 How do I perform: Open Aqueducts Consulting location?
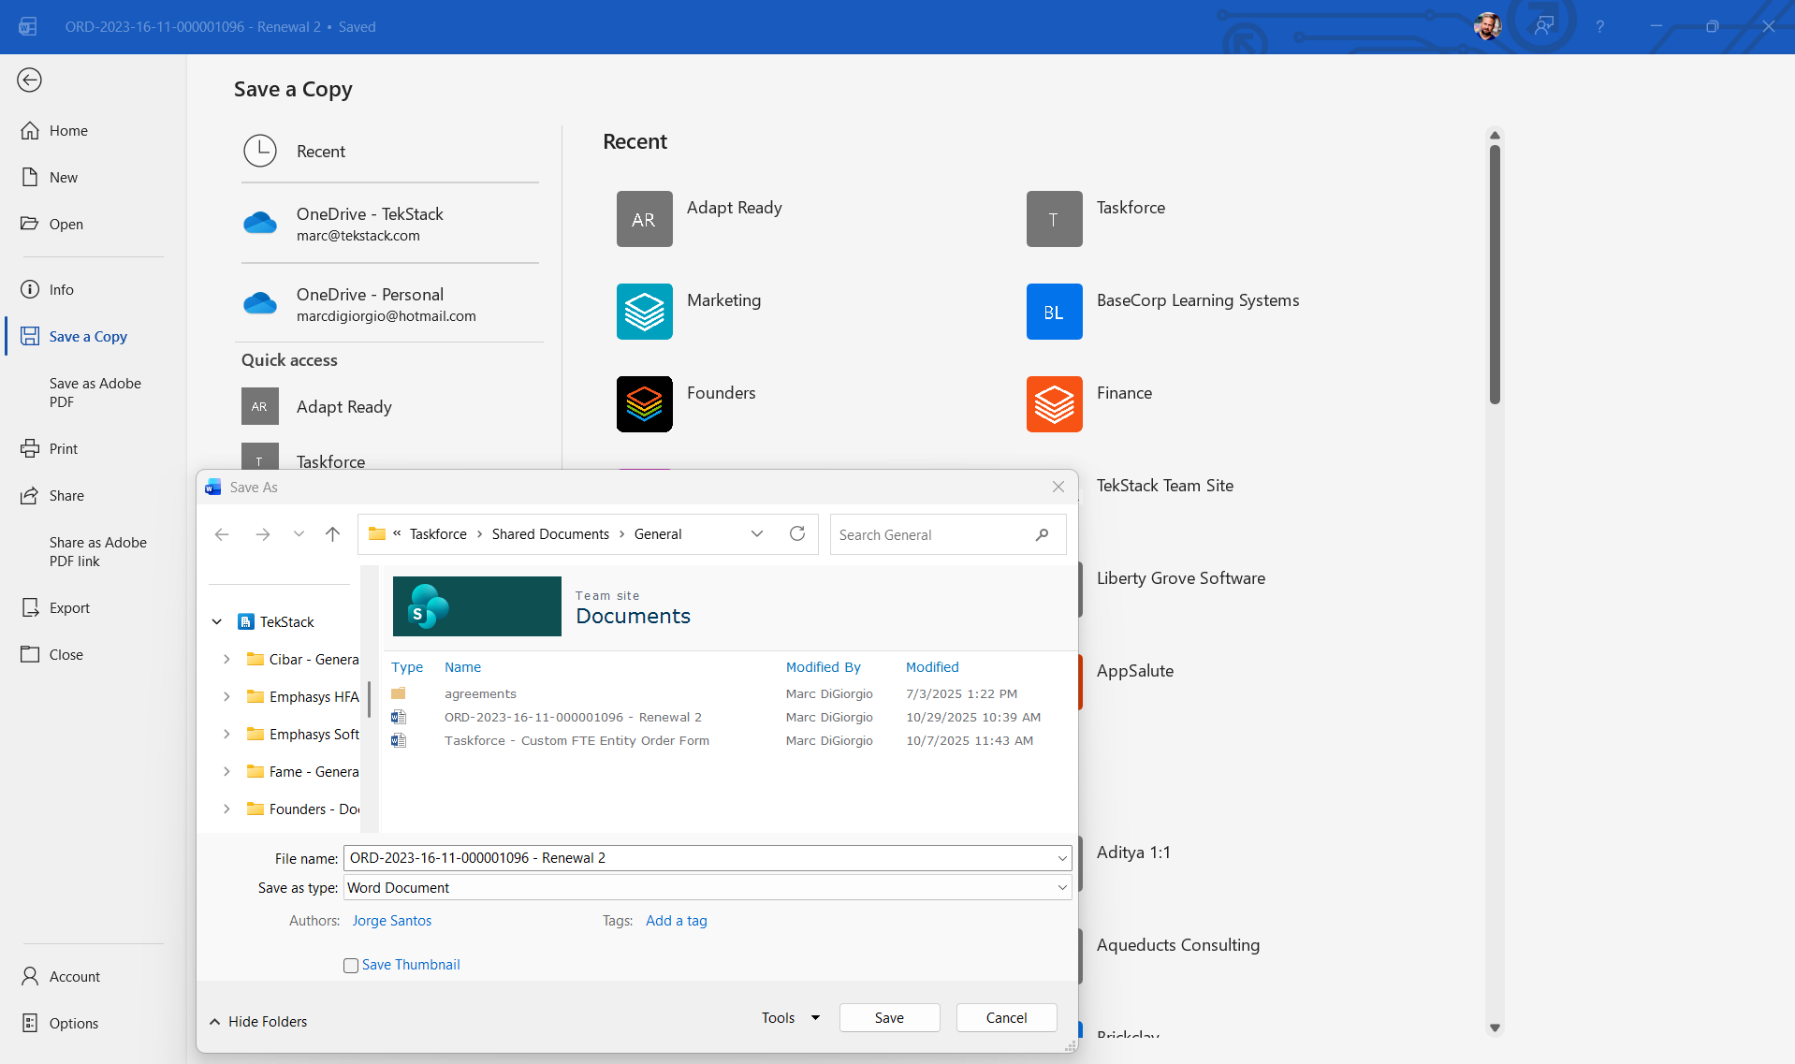1178,945
